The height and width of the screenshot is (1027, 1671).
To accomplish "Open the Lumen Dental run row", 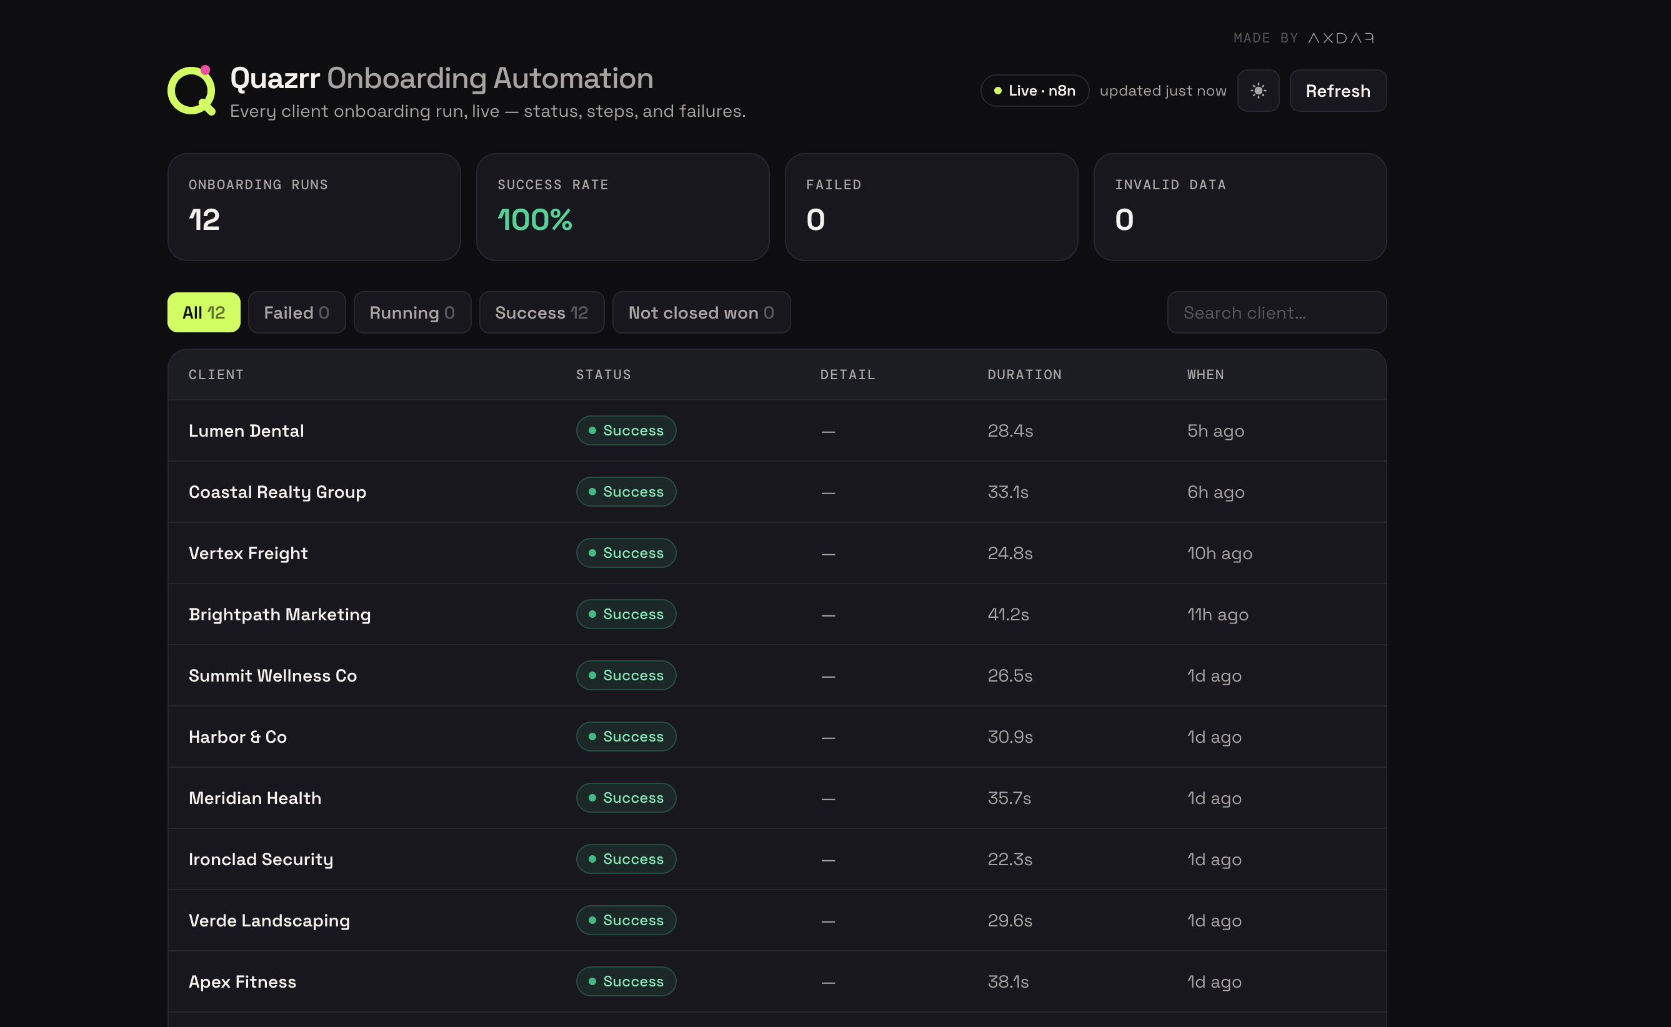I will tap(777, 430).
